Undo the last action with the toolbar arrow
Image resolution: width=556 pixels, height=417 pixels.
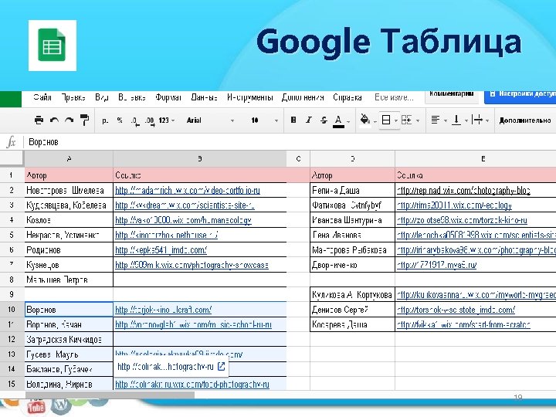tap(54, 120)
